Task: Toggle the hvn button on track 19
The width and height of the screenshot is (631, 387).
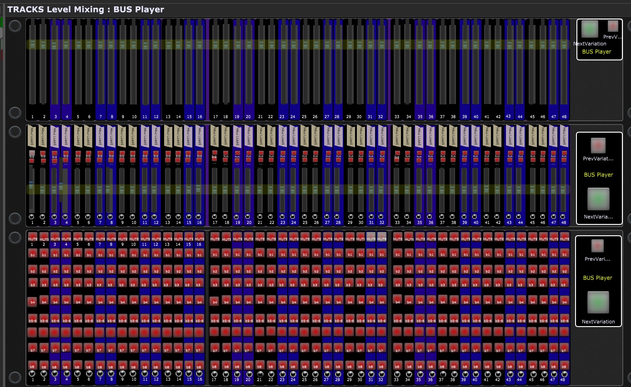Action: [x=237, y=154]
